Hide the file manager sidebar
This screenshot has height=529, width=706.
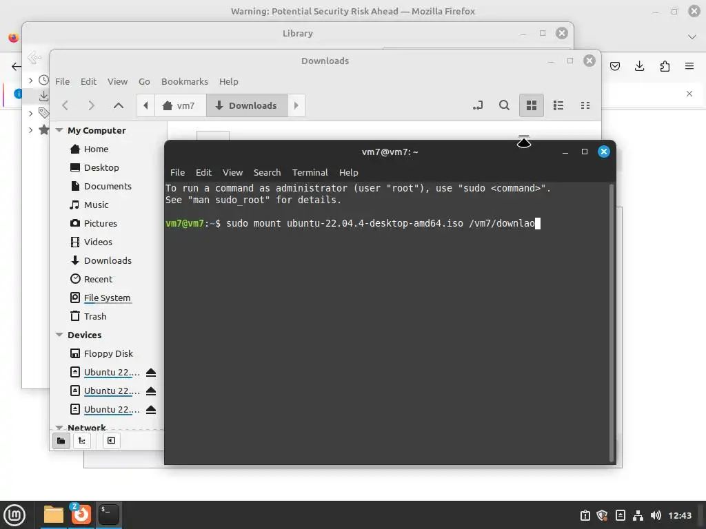pos(111,440)
